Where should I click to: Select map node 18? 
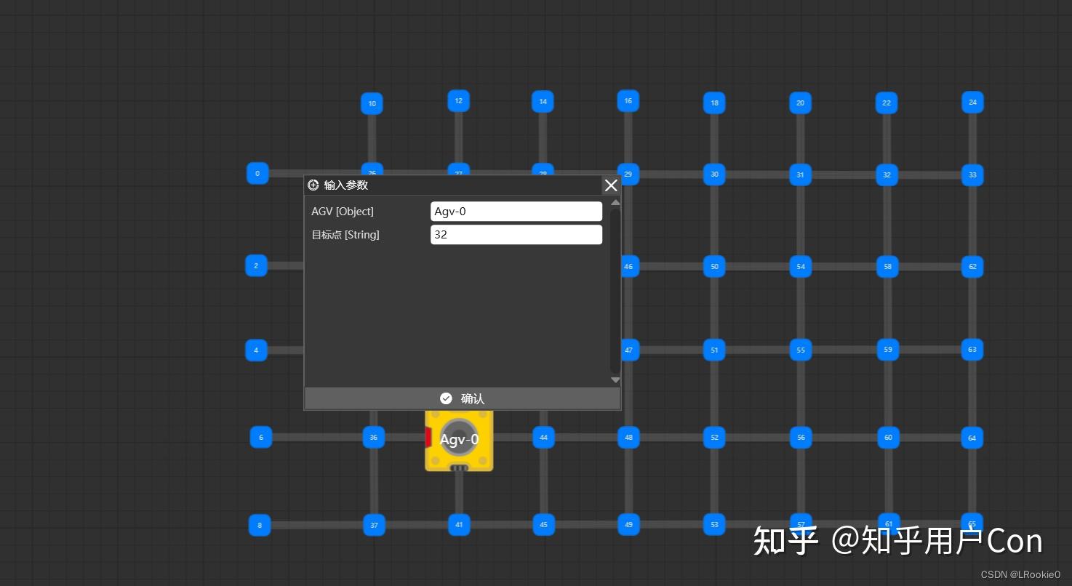click(x=714, y=103)
